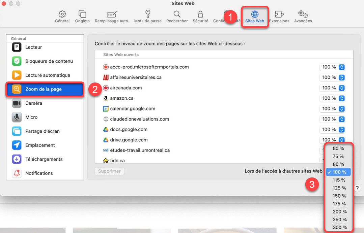Select the calendar.google.com calendar favicon
The image size is (364, 233).
click(106, 109)
